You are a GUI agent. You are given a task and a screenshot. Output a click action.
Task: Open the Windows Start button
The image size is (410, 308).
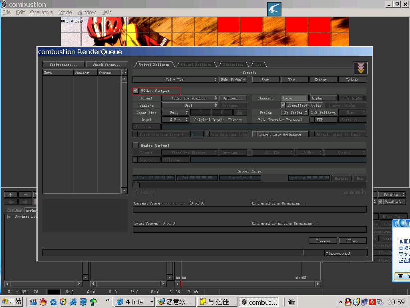point(12,302)
